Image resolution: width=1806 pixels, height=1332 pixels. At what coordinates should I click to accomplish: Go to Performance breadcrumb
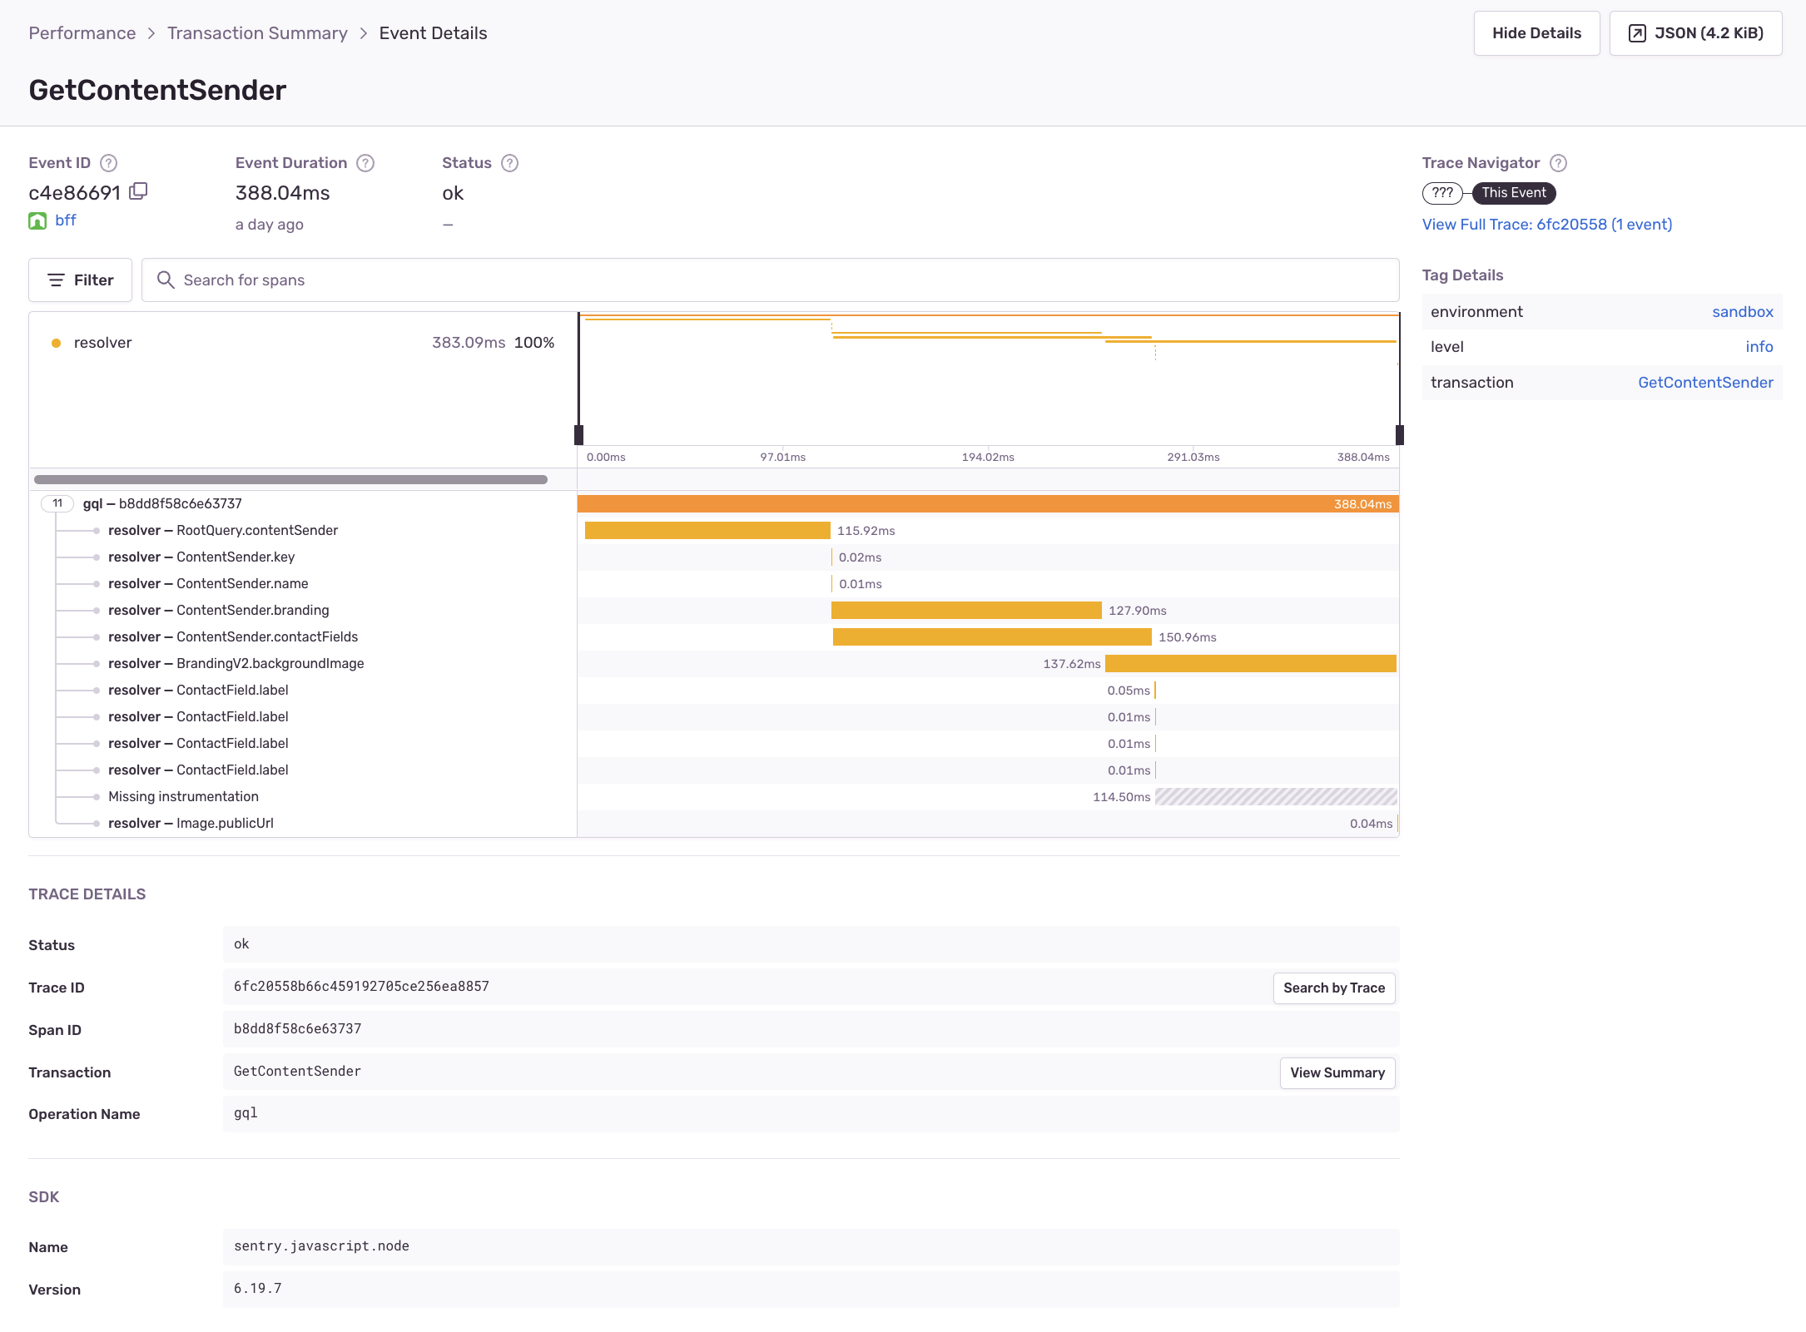82,33
